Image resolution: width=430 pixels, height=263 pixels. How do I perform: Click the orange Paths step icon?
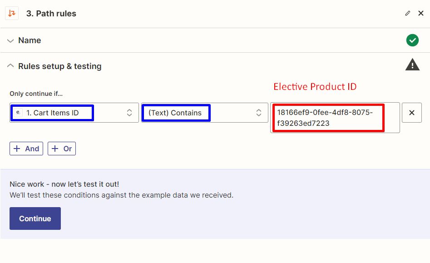tap(12, 13)
